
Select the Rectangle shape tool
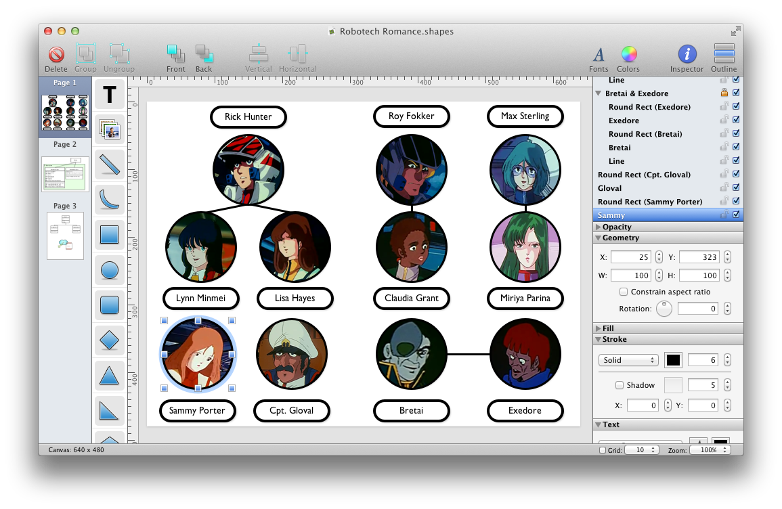109,235
